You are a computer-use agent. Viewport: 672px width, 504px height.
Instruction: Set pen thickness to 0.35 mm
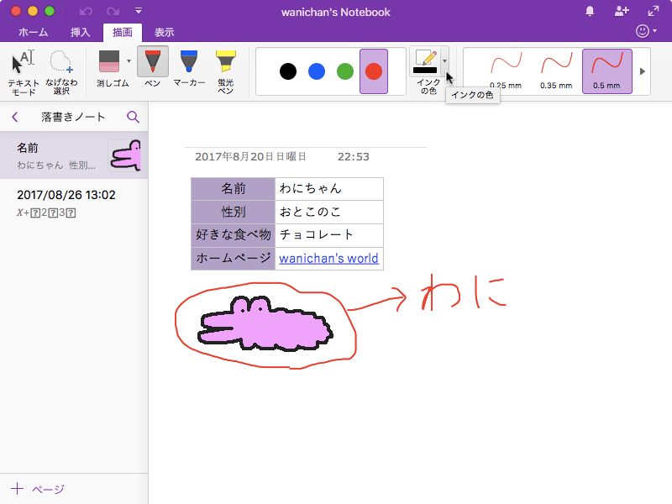556,71
